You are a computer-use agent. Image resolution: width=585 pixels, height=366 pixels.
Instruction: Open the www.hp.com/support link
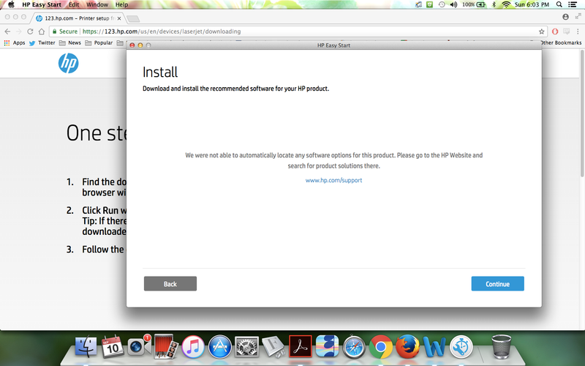click(333, 180)
